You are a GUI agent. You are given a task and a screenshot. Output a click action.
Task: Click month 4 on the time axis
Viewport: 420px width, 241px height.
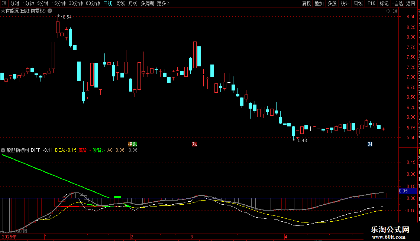[286, 237]
